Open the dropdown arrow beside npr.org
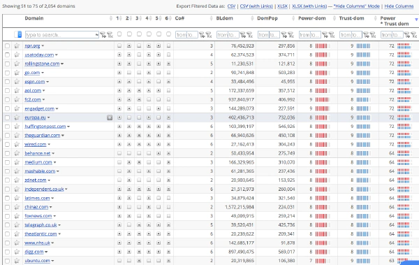Viewport: 419px width, 265px height. (x=43, y=46)
